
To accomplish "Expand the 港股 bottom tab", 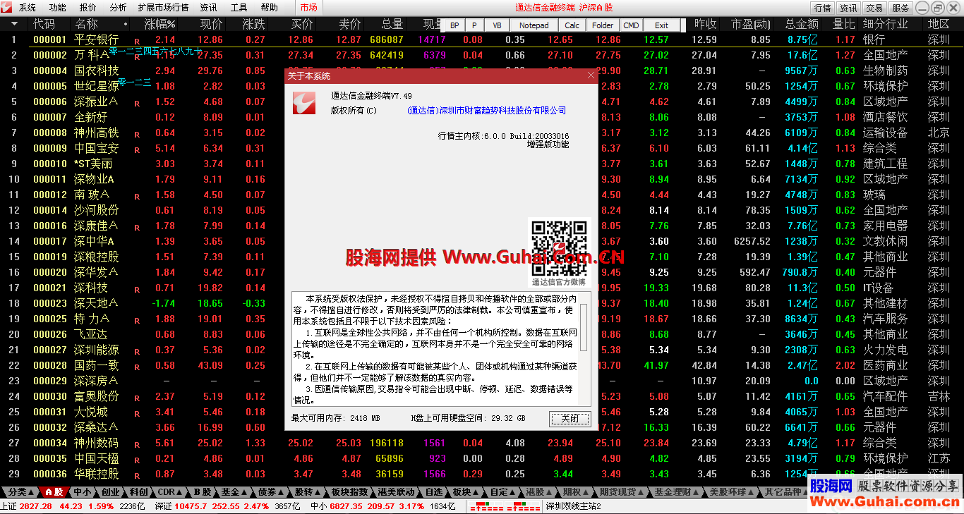I will click(540, 492).
